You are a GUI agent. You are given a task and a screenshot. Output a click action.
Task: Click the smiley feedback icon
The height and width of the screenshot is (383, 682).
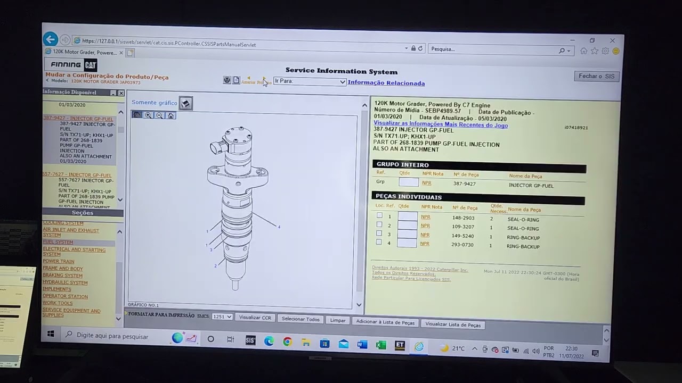point(616,52)
